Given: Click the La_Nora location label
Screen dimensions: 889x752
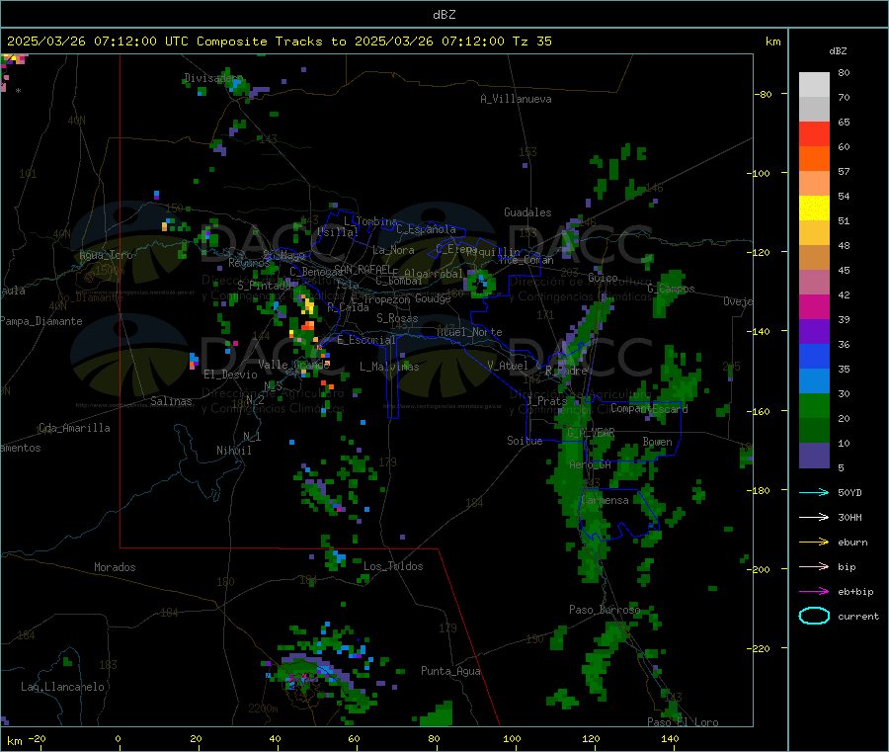Looking at the screenshot, I should (x=393, y=250).
